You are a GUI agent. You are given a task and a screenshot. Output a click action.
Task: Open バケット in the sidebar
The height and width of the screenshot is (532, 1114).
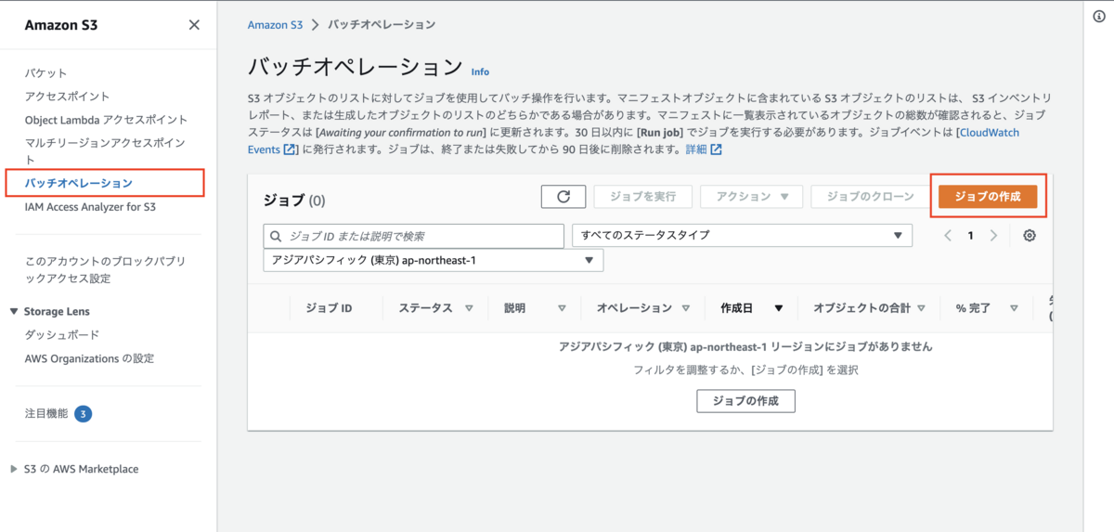[x=45, y=73]
